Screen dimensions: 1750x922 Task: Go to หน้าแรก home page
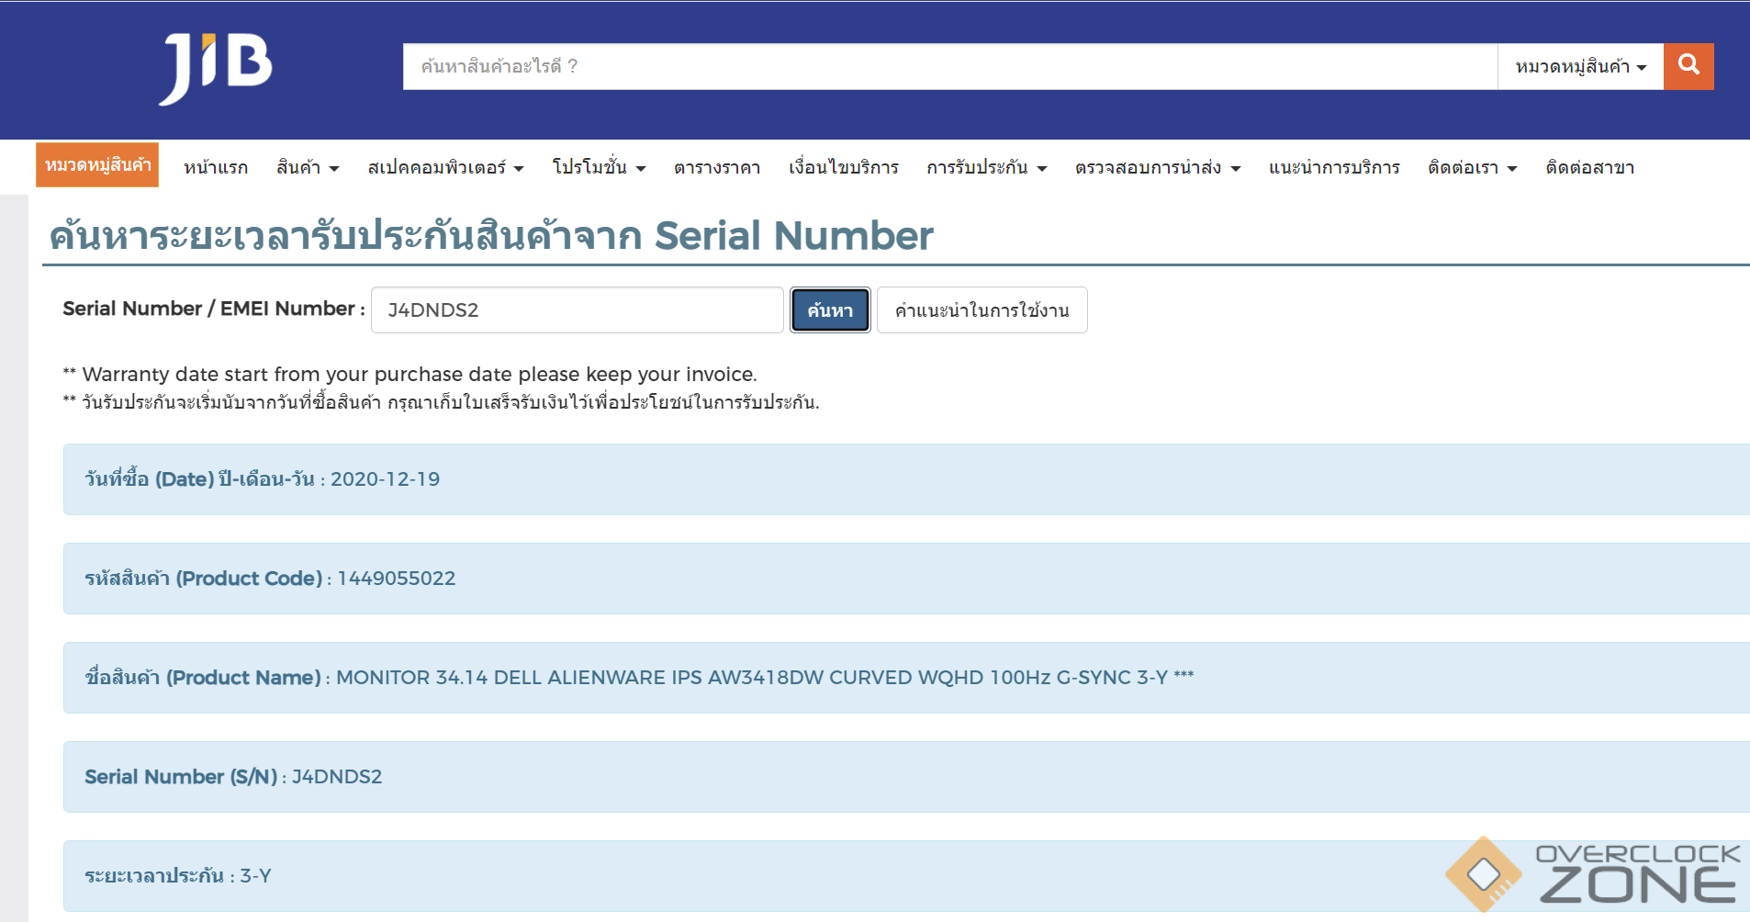[216, 167]
